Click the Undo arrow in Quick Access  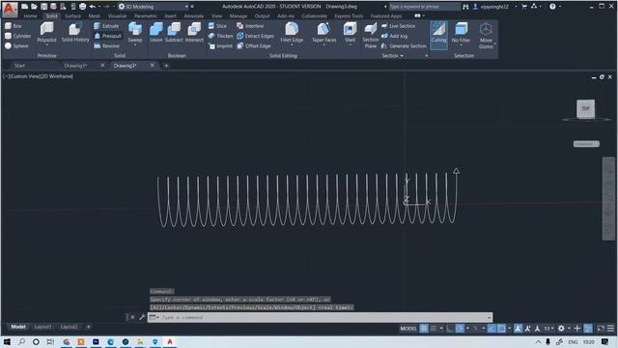[x=93, y=7]
